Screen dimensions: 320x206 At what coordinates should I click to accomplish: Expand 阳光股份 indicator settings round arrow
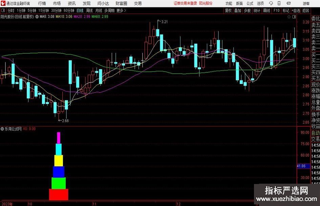(x=37, y=17)
